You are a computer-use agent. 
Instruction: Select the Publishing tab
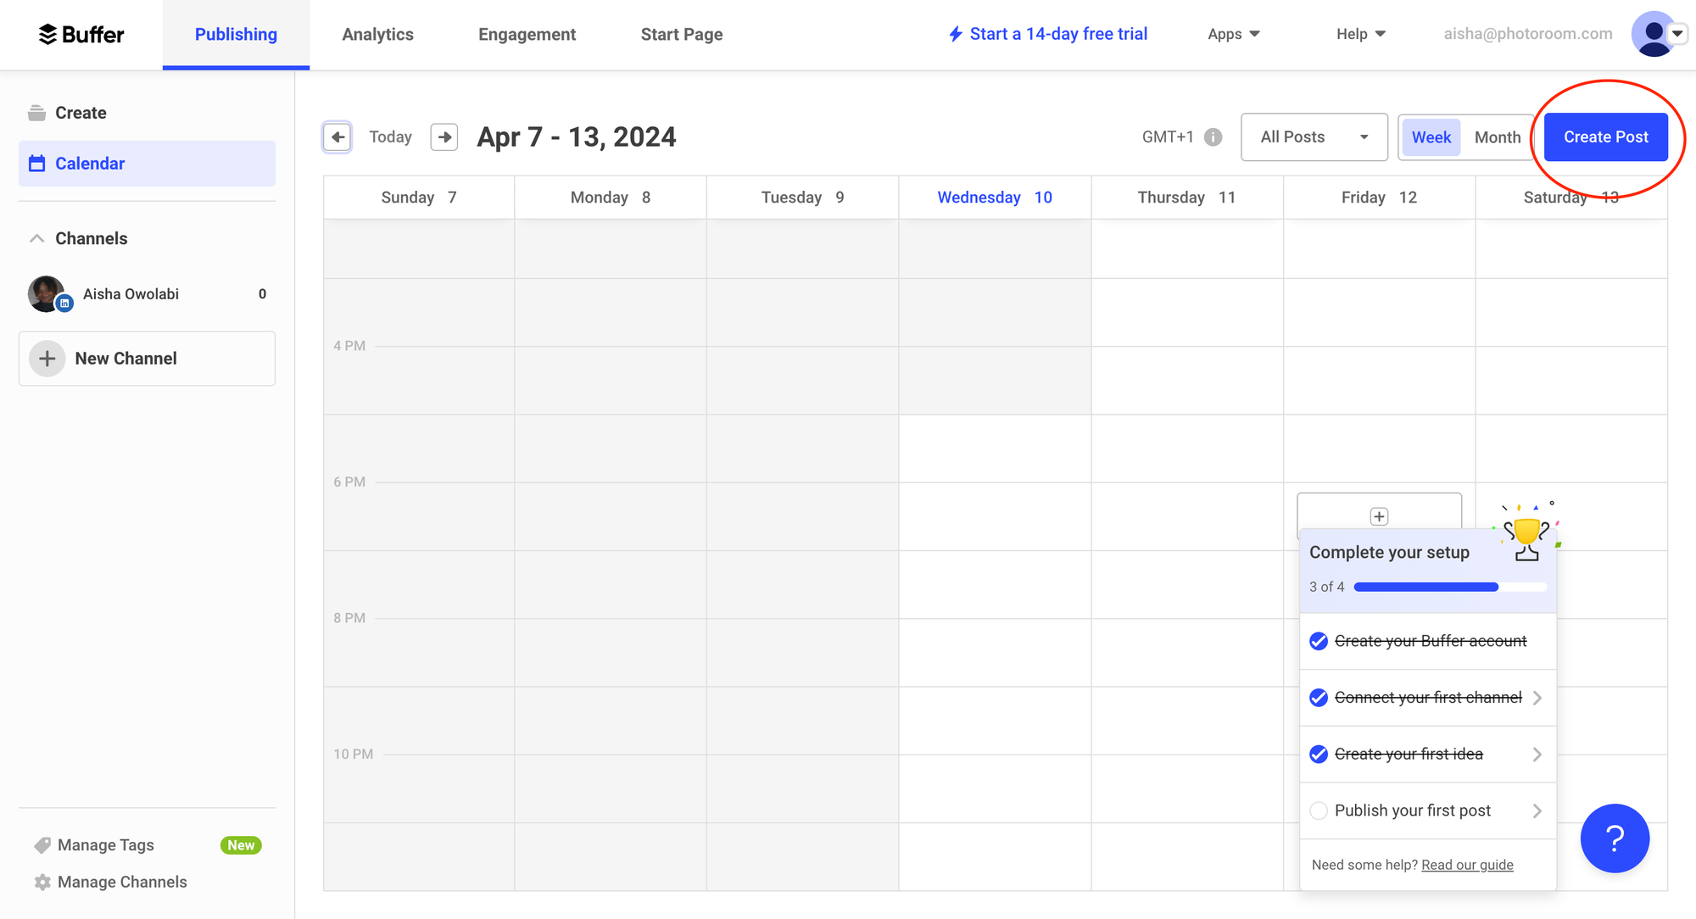click(x=237, y=34)
